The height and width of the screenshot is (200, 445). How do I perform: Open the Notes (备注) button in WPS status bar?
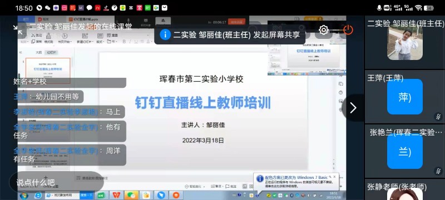tap(216, 187)
